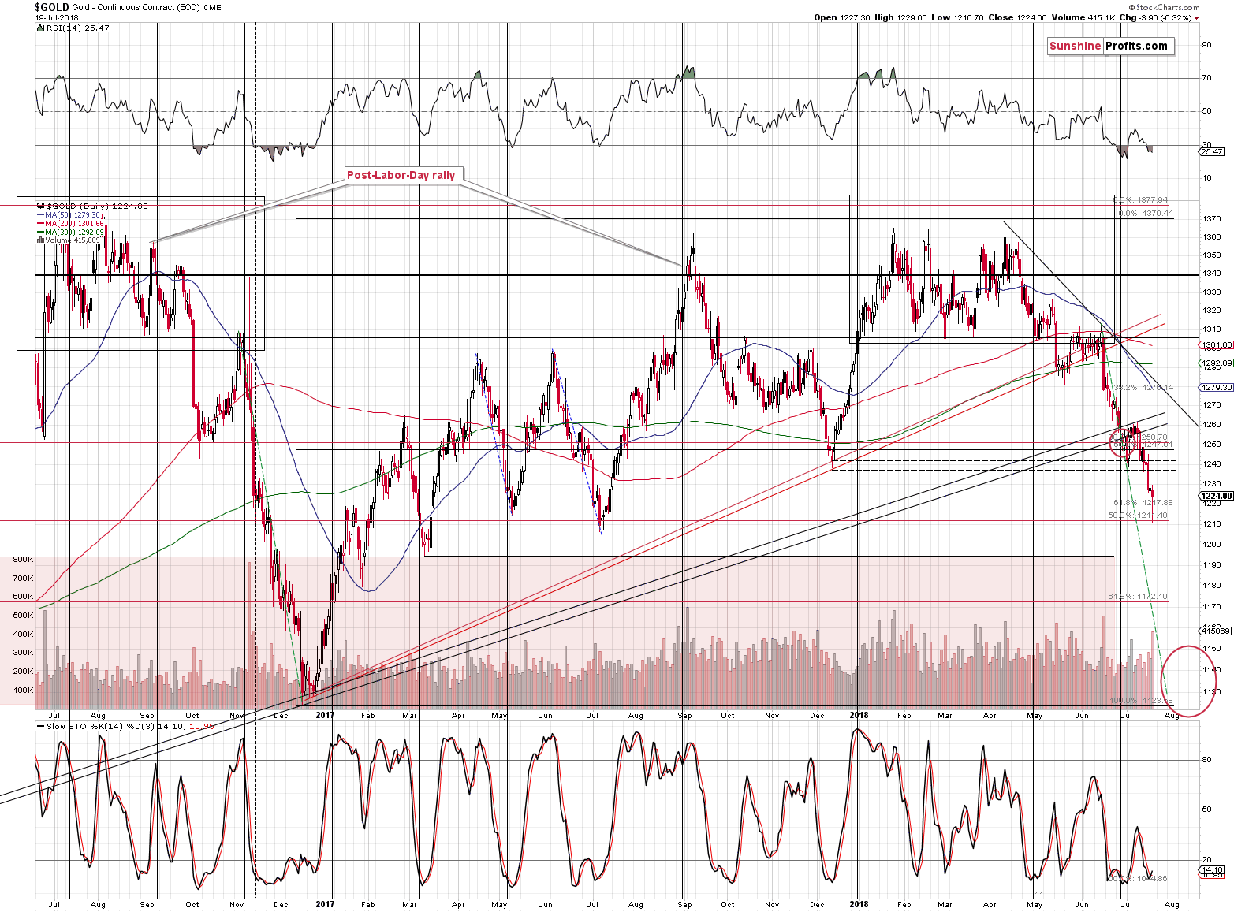Click the 0.0%: 1377.94 Fibonacci label
The image size is (1234, 912).
click(x=1141, y=200)
